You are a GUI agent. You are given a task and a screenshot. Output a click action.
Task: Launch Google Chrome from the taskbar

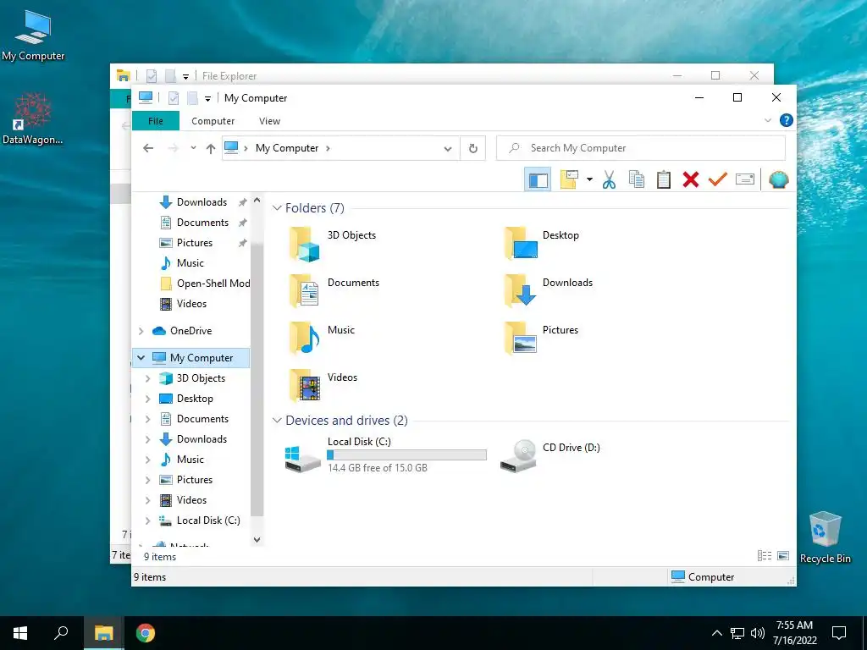point(146,633)
